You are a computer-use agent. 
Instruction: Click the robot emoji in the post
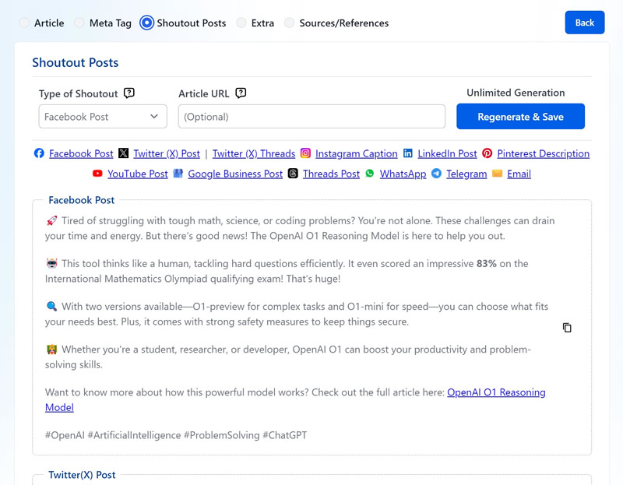[52, 263]
